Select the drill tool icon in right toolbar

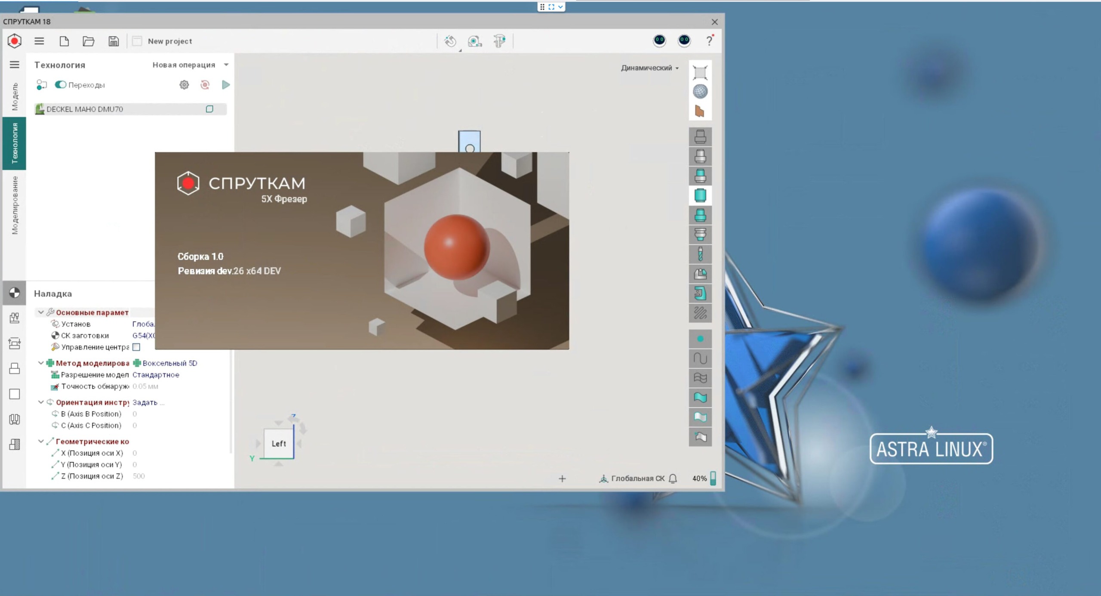pyautogui.click(x=700, y=254)
